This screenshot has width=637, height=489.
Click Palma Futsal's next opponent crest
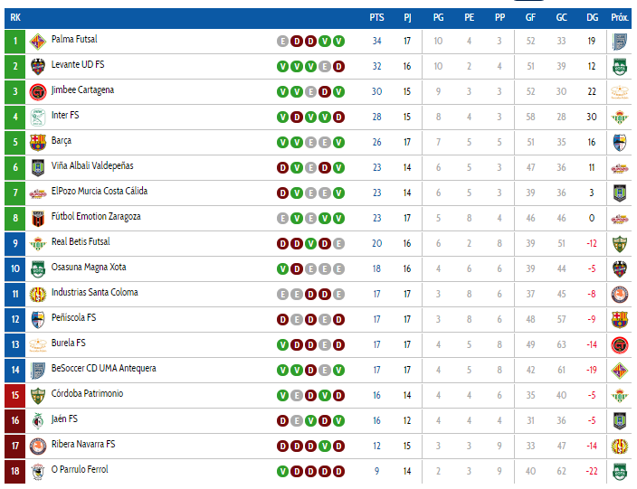(620, 42)
